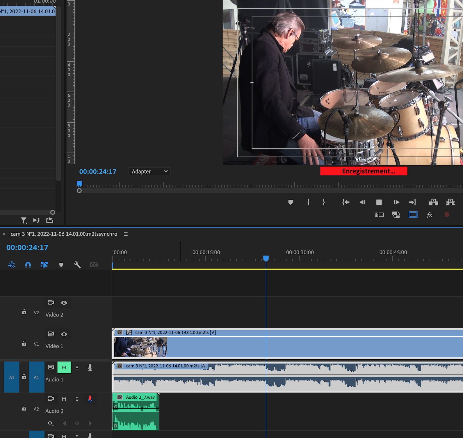Open the Adapter zoom level dropdown
This screenshot has width=463, height=438.
[x=149, y=172]
